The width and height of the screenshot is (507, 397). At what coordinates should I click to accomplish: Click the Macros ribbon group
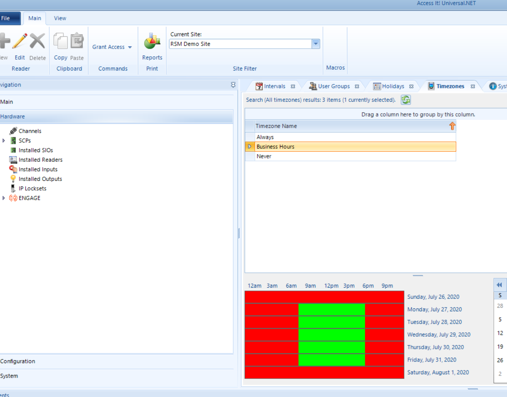pos(335,68)
